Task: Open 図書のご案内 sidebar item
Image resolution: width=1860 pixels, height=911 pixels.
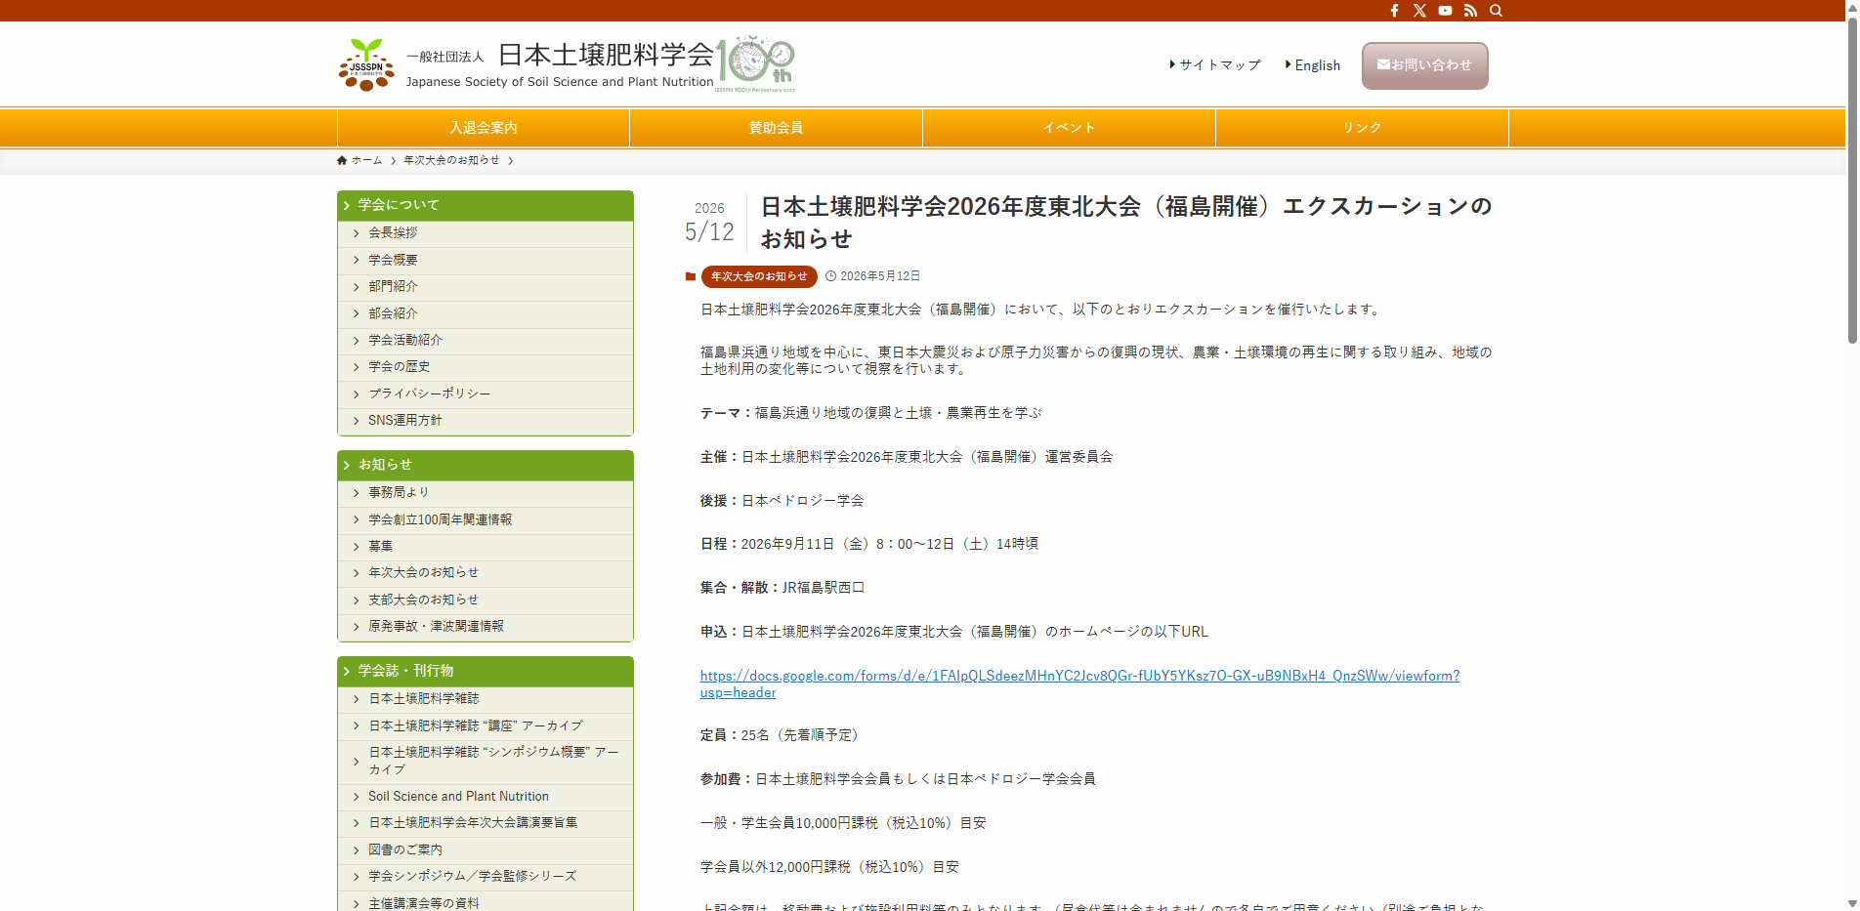Action: click(486, 850)
